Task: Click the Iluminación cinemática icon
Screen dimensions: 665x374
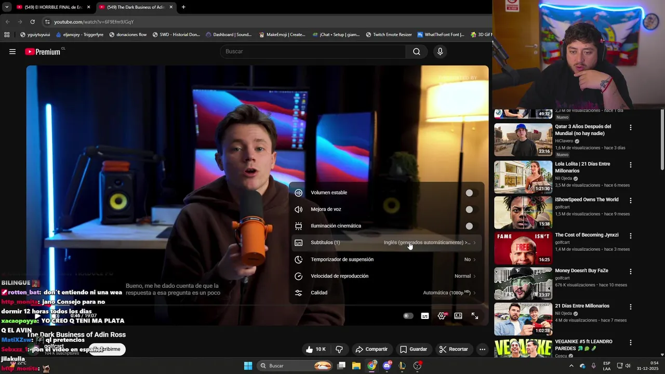Action: click(298, 226)
